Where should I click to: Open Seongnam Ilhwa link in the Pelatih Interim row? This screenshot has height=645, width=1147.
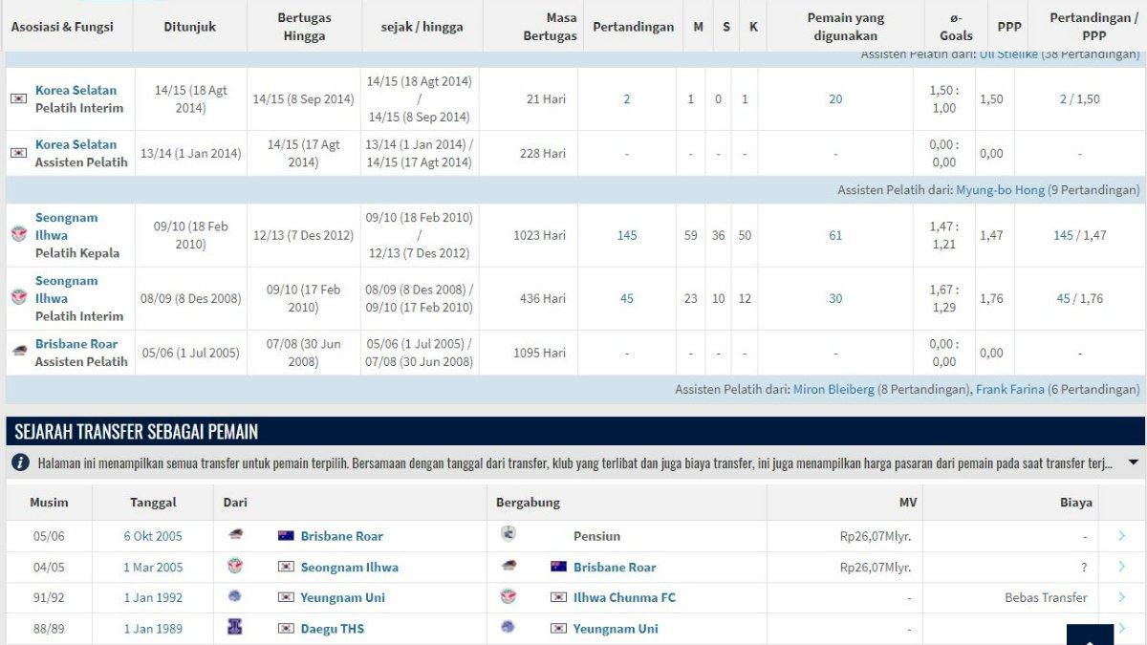[x=66, y=290]
